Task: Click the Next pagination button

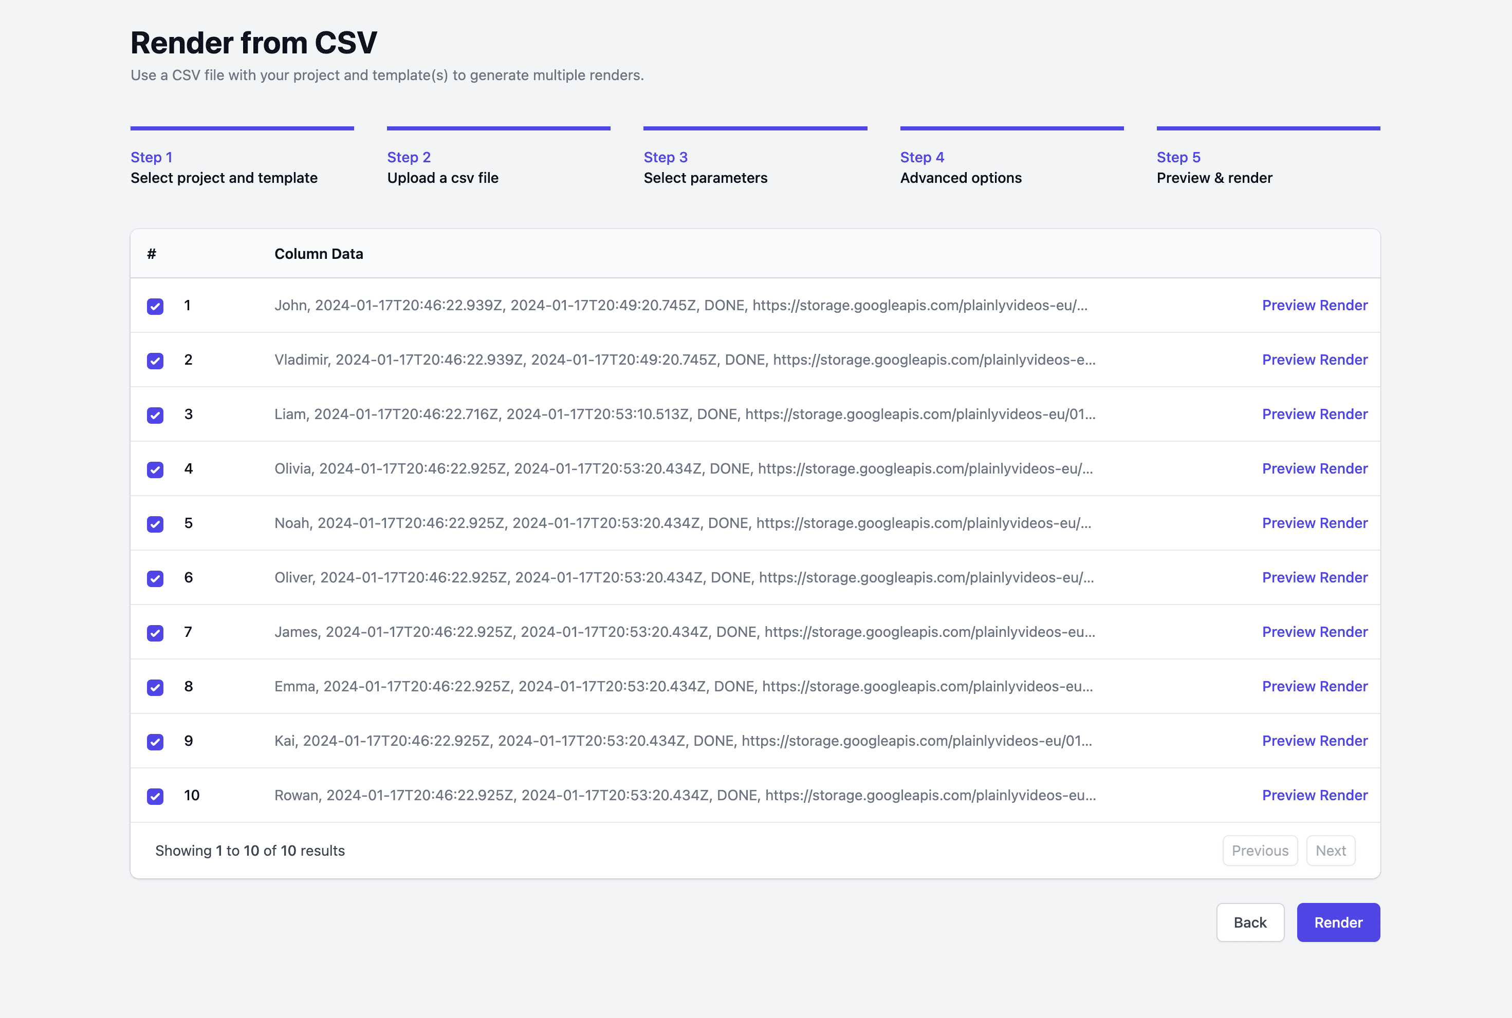Action: [x=1330, y=851]
